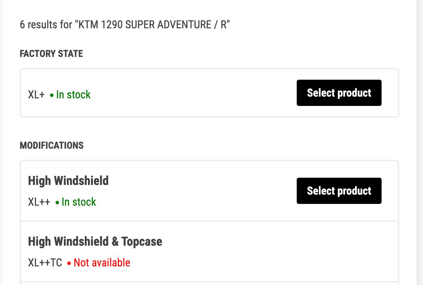Click Select product for High Windshield
423x285 pixels.
pos(339,191)
